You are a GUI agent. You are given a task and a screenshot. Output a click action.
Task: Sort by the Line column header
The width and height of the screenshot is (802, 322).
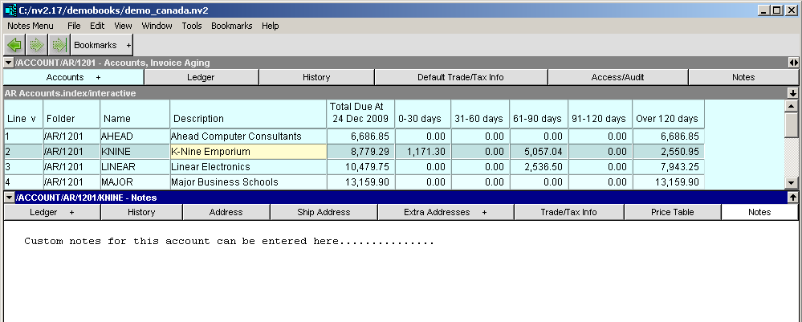(22, 119)
